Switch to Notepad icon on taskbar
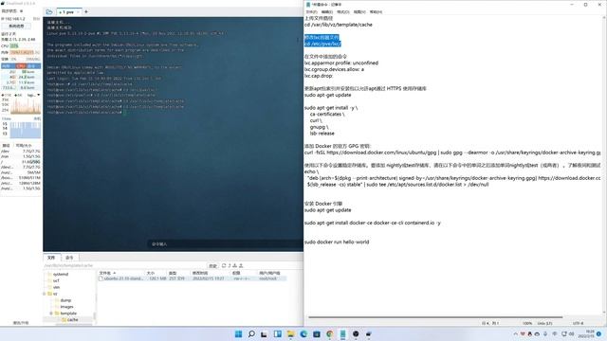Image resolution: width=607 pixels, height=341 pixels. tap(343, 333)
